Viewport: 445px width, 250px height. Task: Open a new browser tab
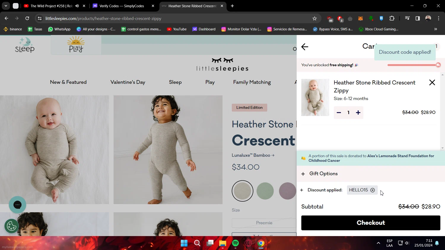click(232, 6)
